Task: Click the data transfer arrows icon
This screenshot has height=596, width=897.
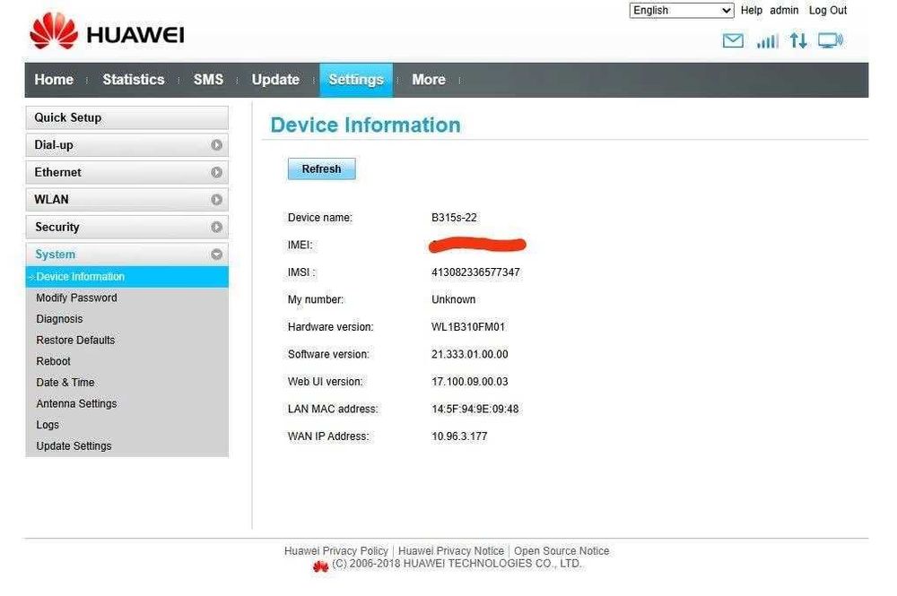Action: [x=798, y=40]
